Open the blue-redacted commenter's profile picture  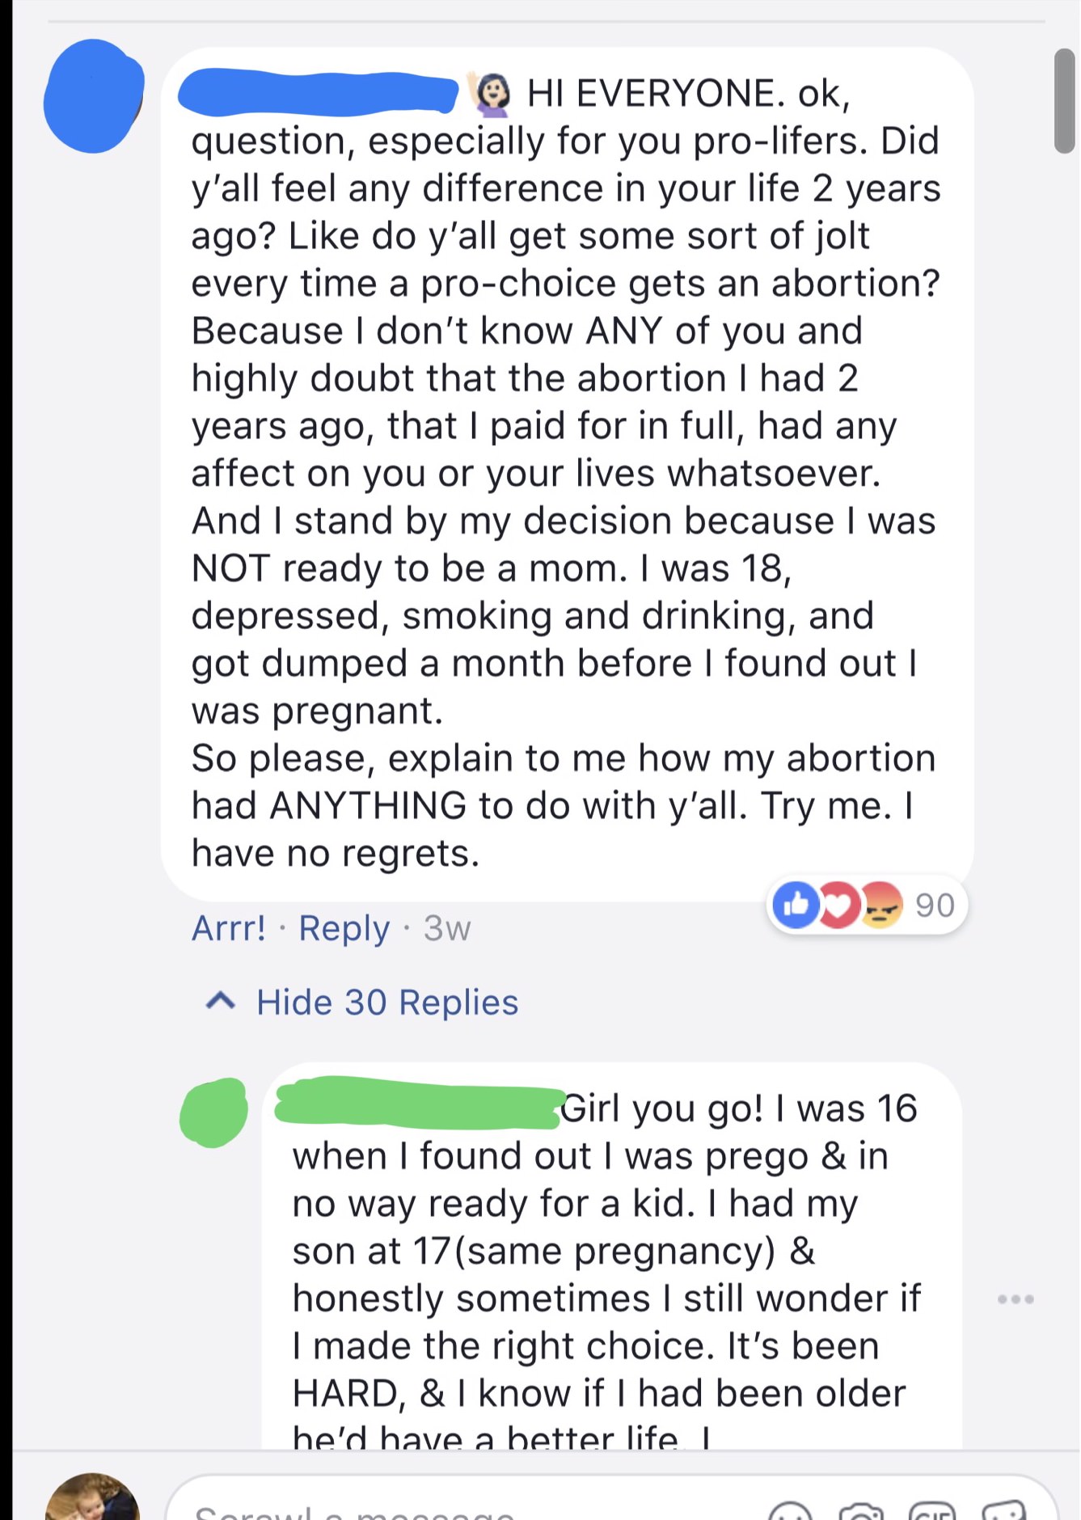click(94, 96)
